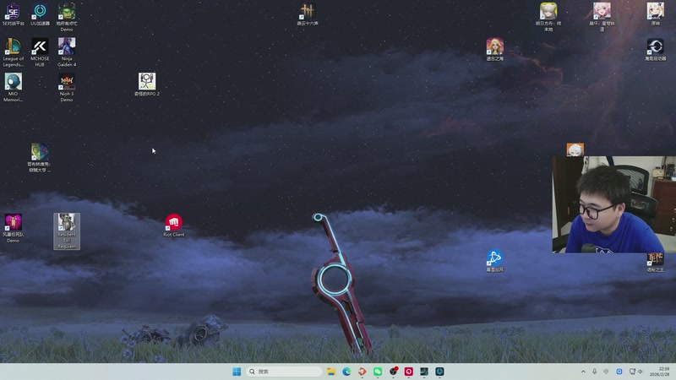
Task: Select the 地府有点忙 Demo shortcut
Action: tap(67, 17)
